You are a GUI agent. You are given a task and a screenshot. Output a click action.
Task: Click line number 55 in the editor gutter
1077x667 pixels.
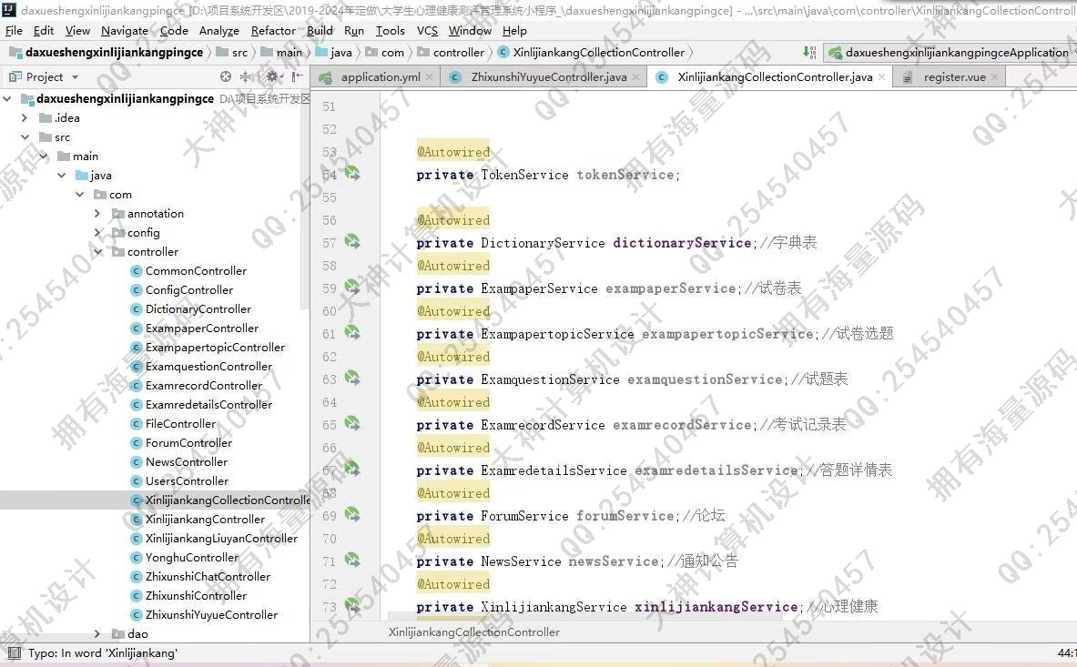pyautogui.click(x=329, y=197)
